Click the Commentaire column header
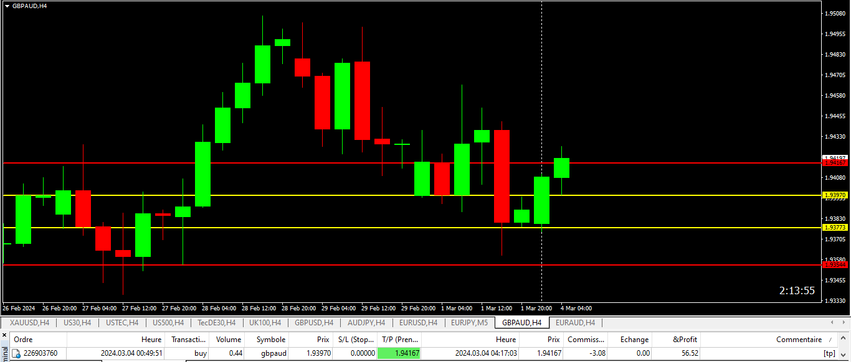Viewport: 851px width, 362px height. tap(799, 340)
